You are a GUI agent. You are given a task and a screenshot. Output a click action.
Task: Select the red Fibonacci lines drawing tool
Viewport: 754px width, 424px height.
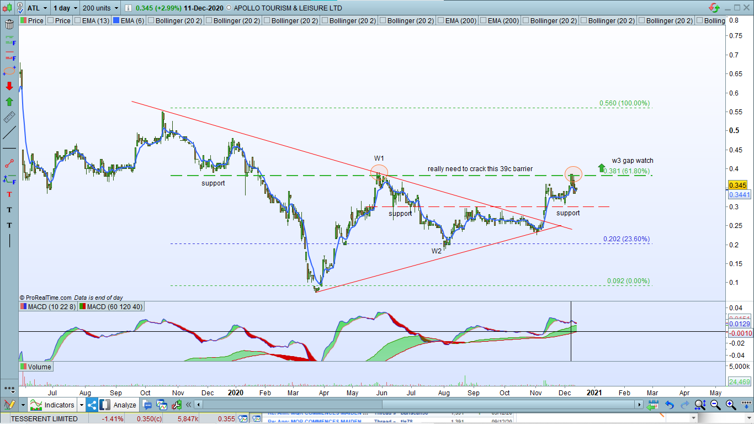[x=9, y=56]
